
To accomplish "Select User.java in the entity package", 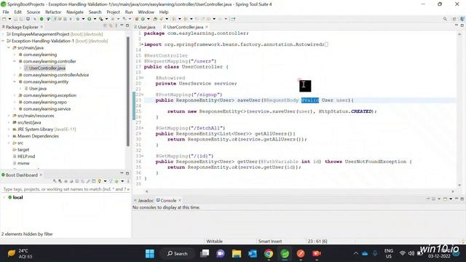I will click(x=37, y=89).
